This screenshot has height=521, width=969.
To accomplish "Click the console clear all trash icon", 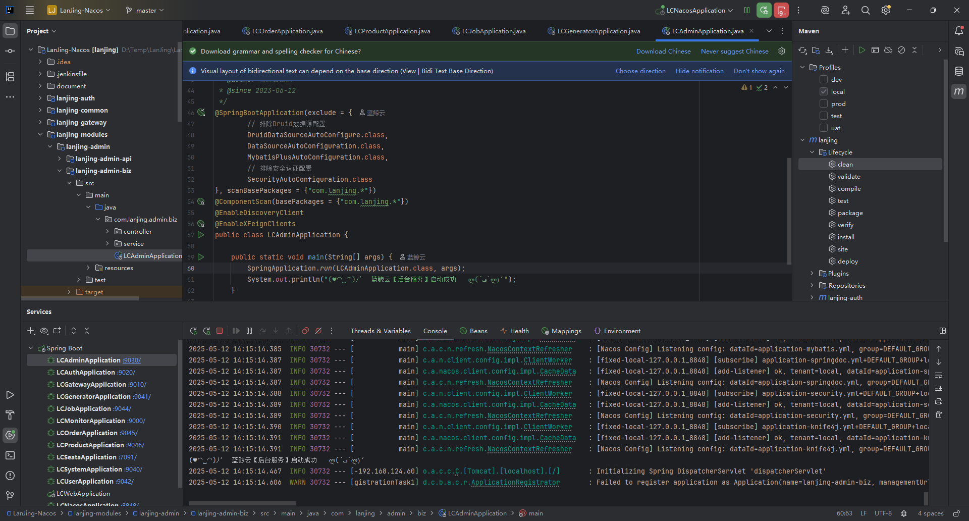I will click(939, 414).
